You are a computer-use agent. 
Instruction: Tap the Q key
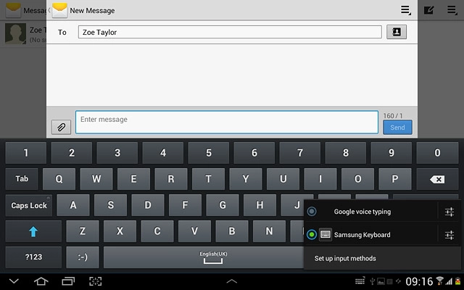tap(59, 179)
